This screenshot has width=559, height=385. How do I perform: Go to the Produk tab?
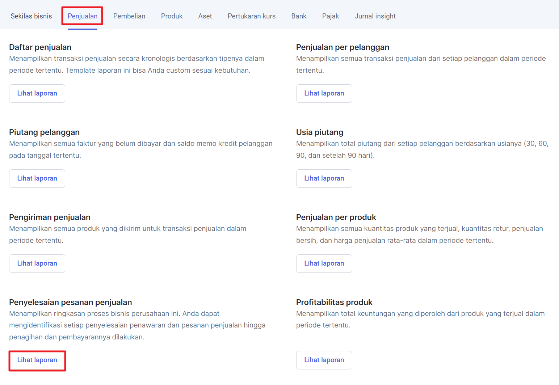(x=172, y=16)
